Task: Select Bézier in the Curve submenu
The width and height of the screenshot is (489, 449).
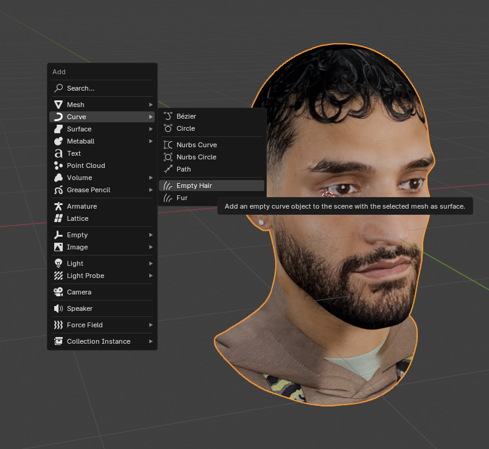Action: [211, 116]
